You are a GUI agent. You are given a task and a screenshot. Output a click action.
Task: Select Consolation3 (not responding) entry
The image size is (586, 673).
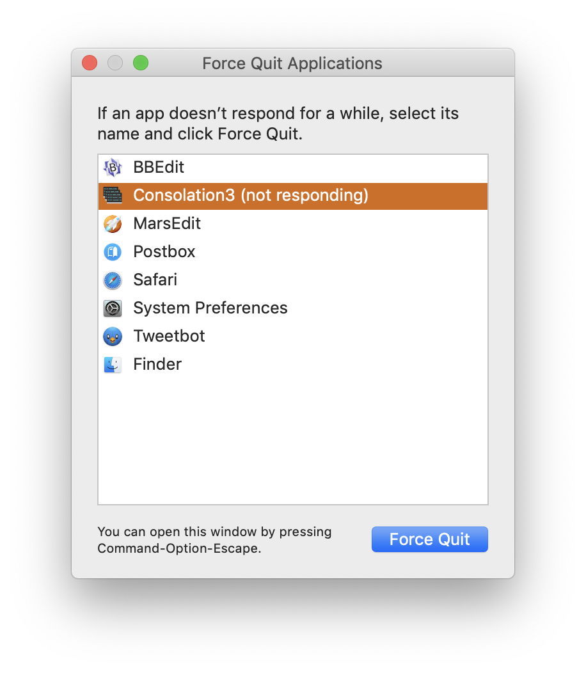(250, 196)
